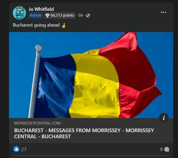
Task: Open the Romanian flag preview image
Action: (x=91, y=75)
